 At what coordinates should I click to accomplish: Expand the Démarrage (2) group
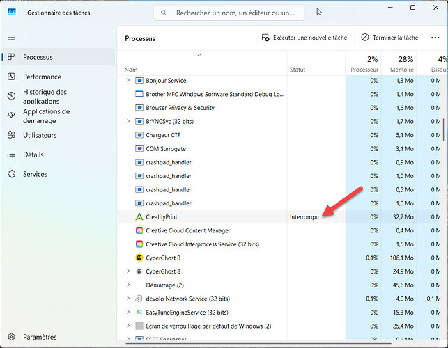[x=128, y=285]
